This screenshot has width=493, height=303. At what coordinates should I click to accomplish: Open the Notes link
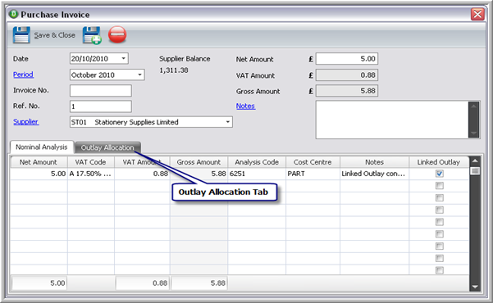tap(245, 106)
